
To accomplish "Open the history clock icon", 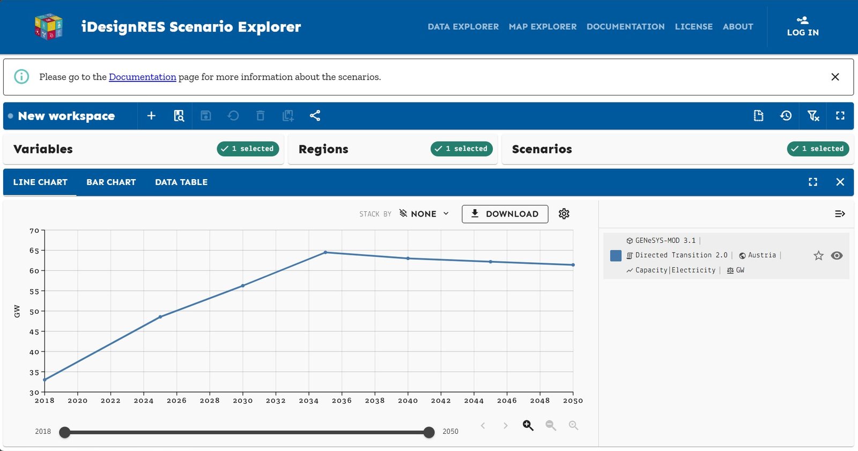I will tap(786, 116).
